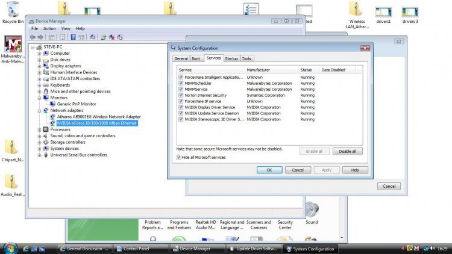
Task: Select the Wireless LAN_Ather folder on desktop
Action: pos(357,15)
